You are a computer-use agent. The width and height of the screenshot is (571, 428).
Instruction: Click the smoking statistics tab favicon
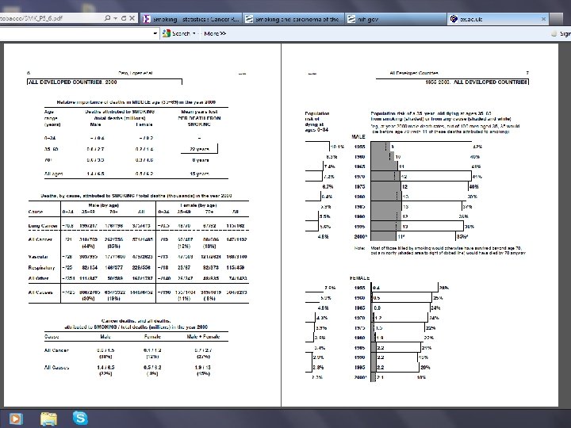(x=147, y=19)
